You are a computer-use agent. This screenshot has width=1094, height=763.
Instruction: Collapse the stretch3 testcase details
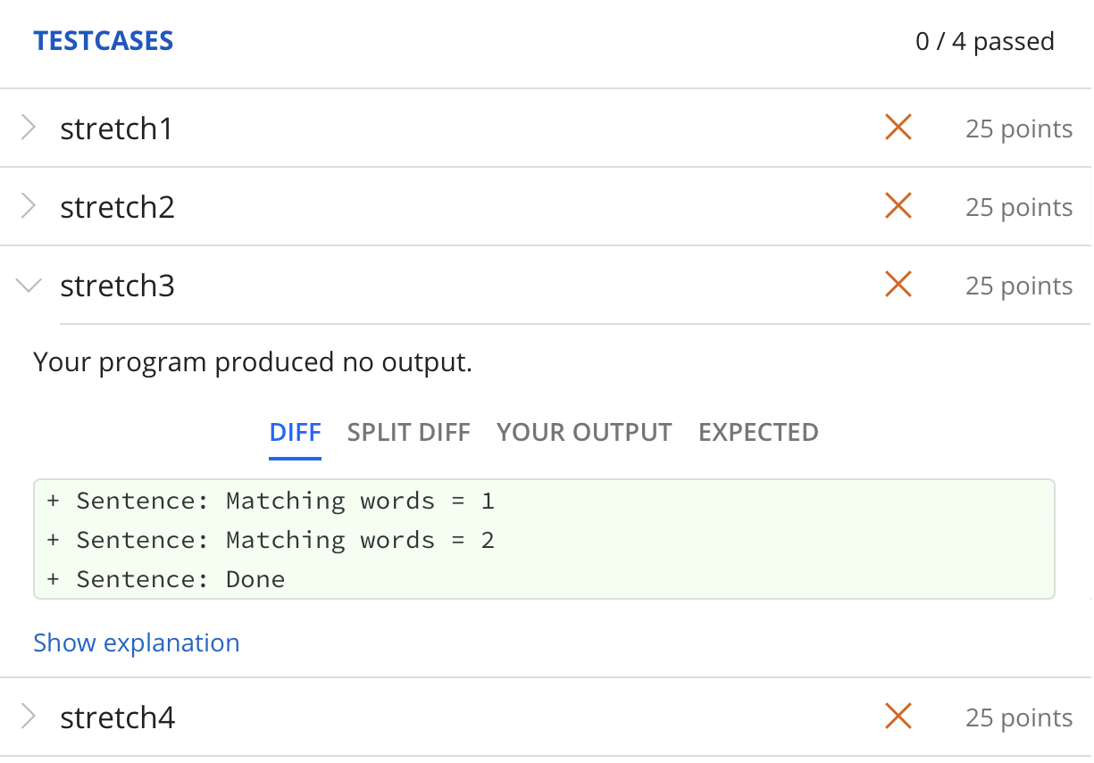click(x=117, y=285)
